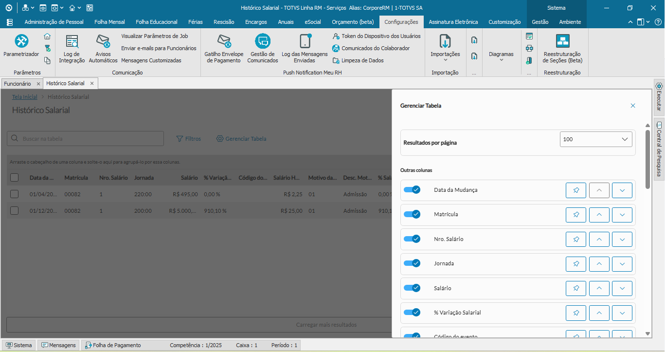This screenshot has height=352, width=665.
Task: Click the Gerenciar Tabela panel scrollbar
Action: (x=647, y=159)
